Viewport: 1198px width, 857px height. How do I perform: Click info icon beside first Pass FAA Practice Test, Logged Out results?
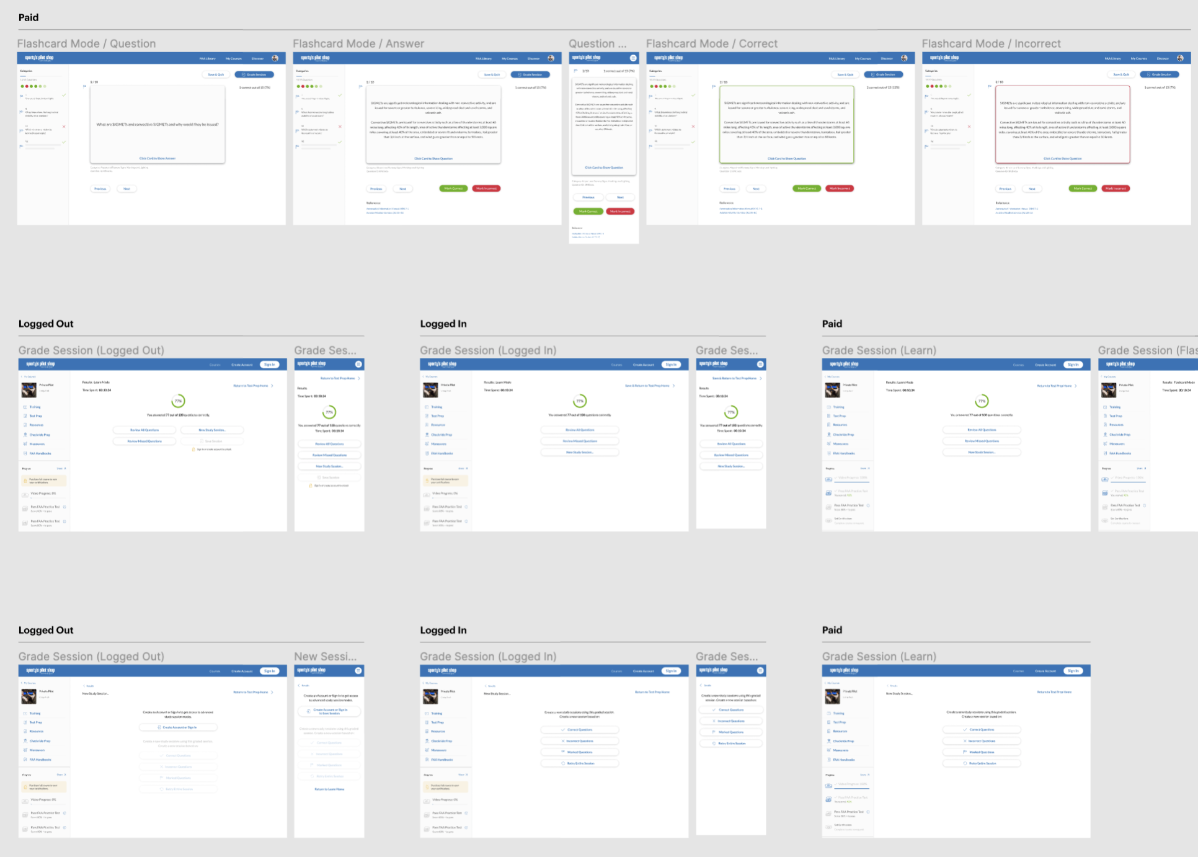[64, 507]
